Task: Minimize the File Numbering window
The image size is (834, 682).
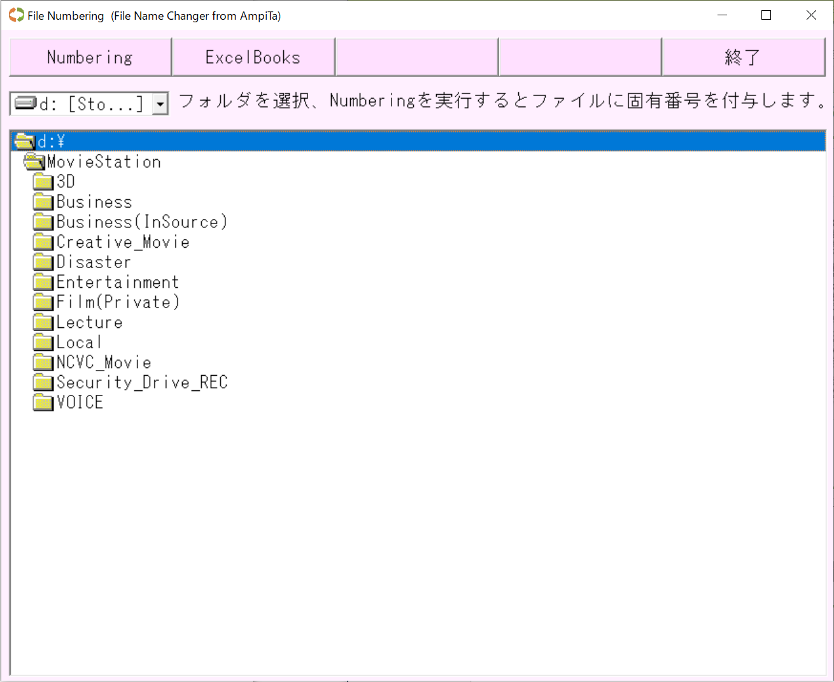Action: click(722, 15)
